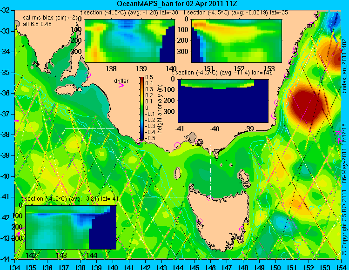Click the '-0.5' tick label at the color bar bottom
Viewport: 349px width, 270px height.
(x=148, y=138)
